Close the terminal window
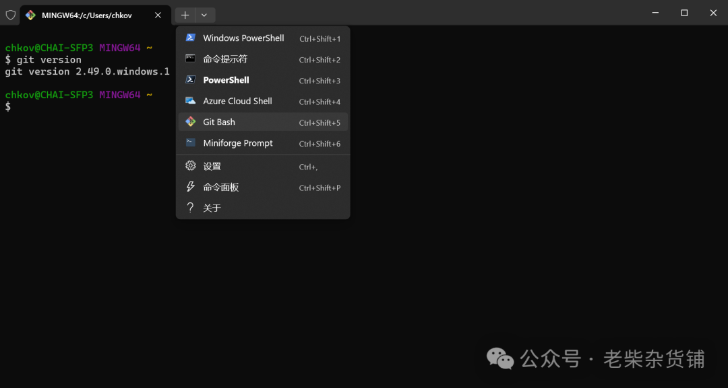The image size is (728, 388). (713, 13)
